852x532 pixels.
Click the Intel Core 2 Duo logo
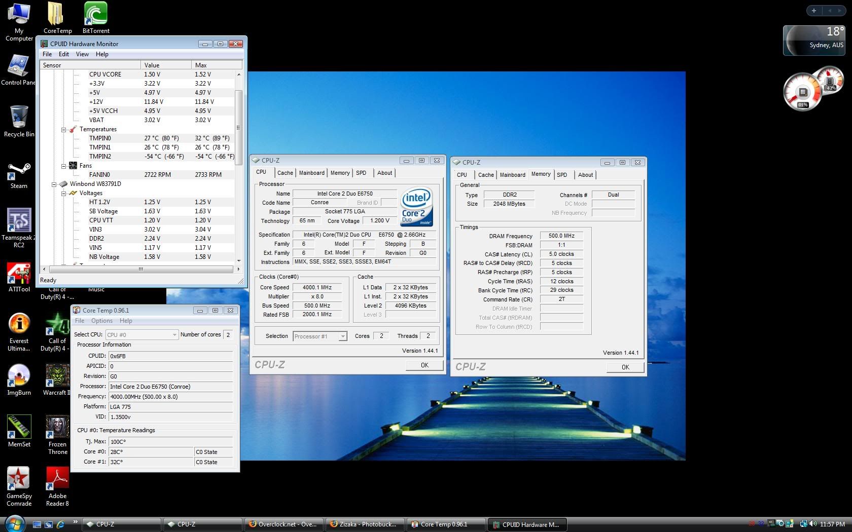click(416, 207)
